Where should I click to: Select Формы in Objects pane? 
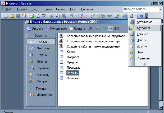[x=41, y=55]
